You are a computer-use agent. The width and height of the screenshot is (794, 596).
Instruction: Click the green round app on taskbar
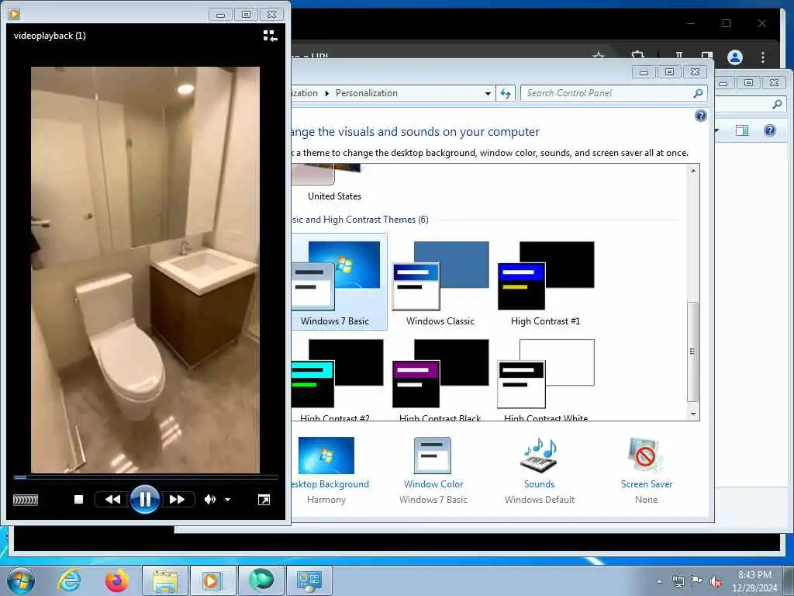click(261, 580)
